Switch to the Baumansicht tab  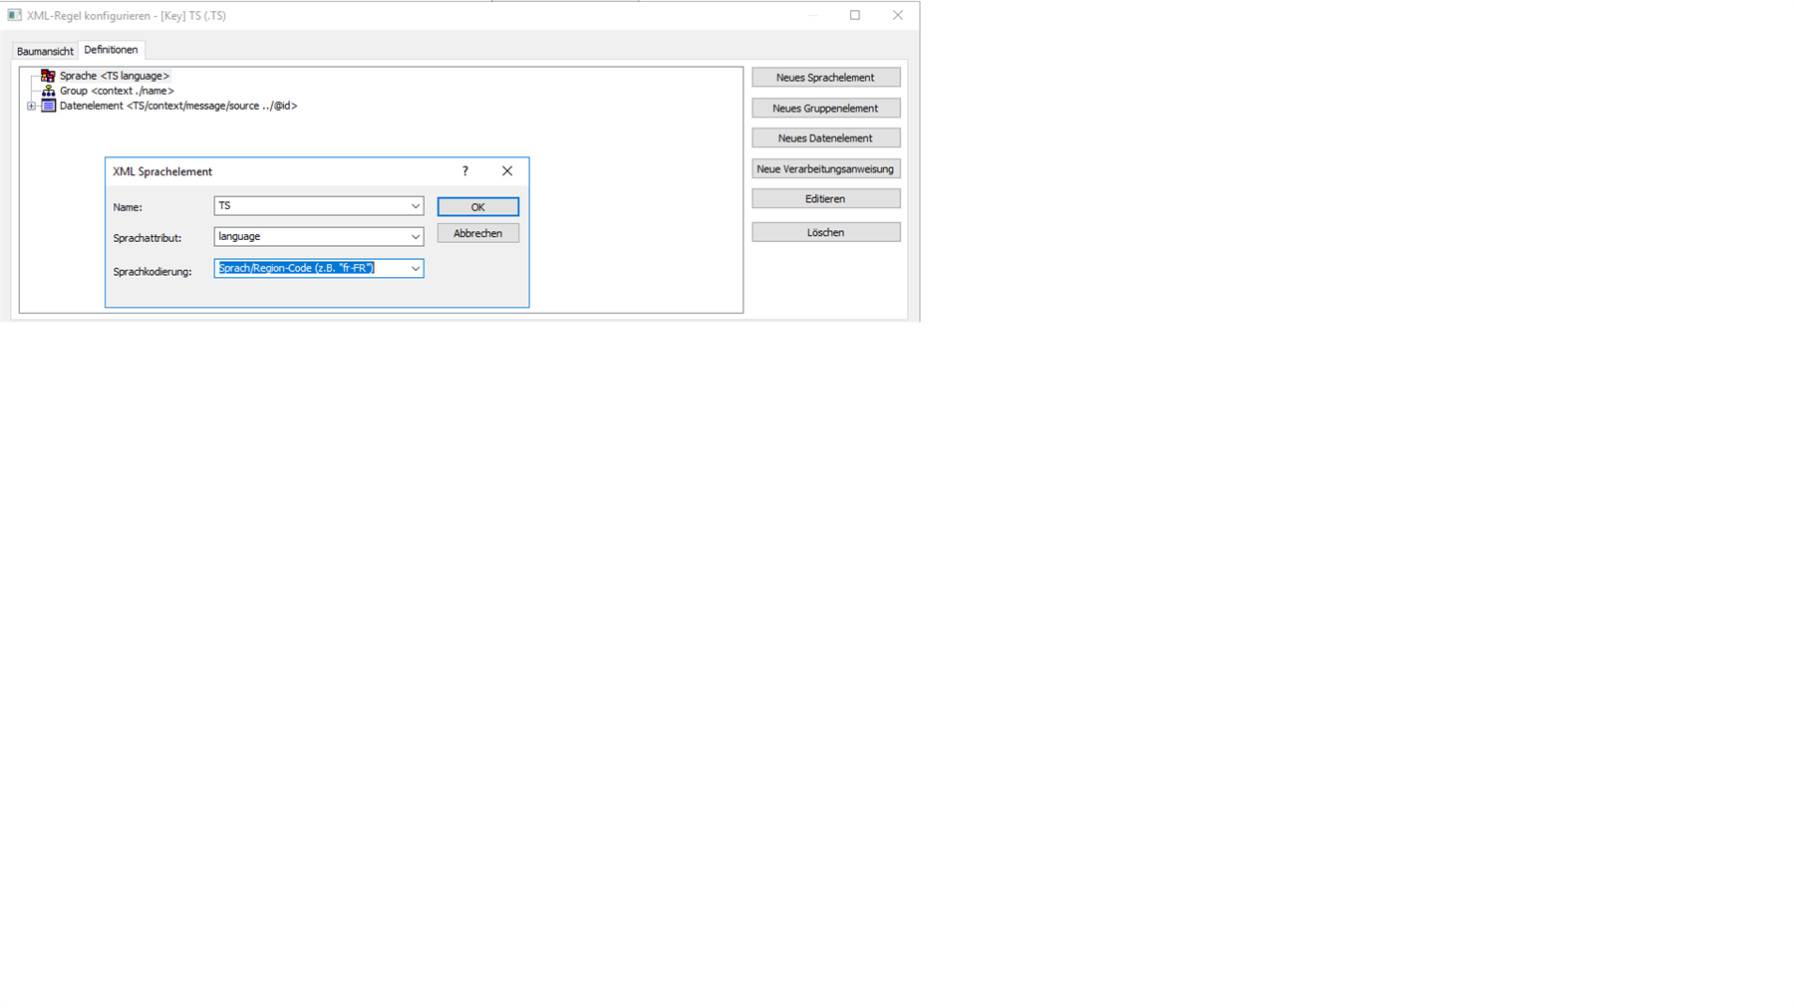click(45, 51)
